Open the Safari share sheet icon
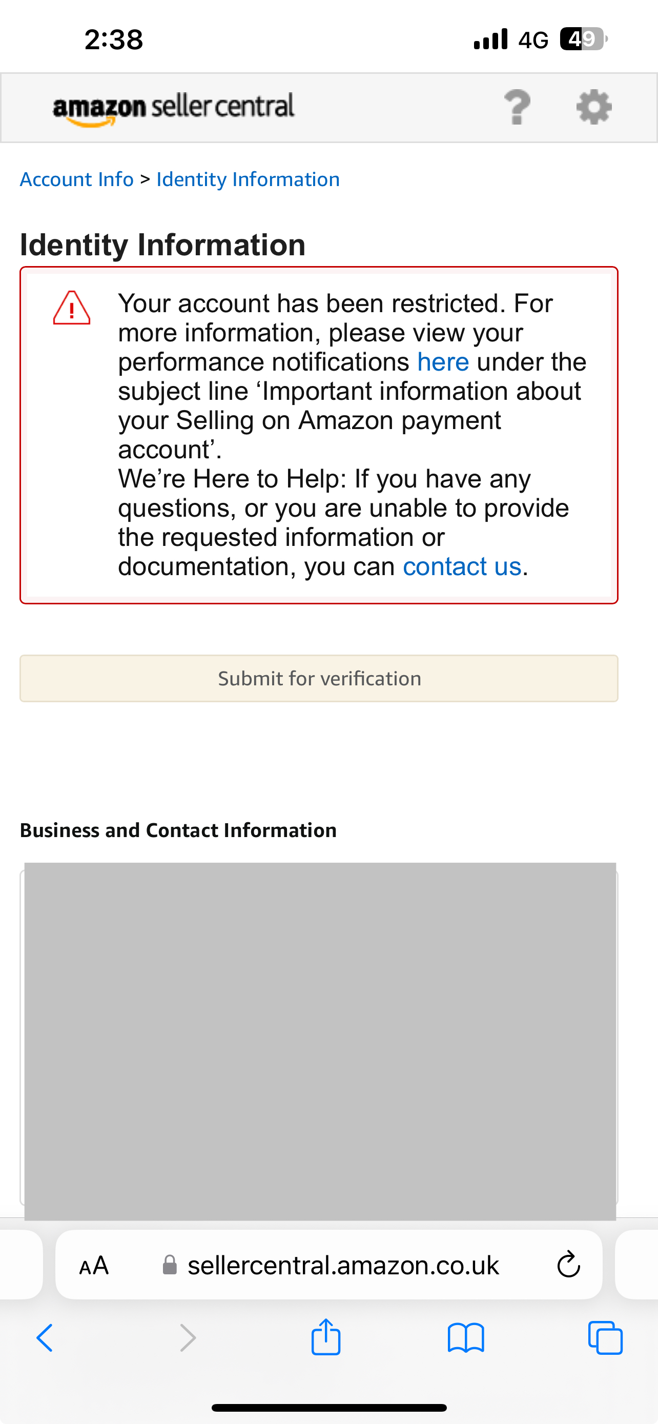 pos(326,1337)
